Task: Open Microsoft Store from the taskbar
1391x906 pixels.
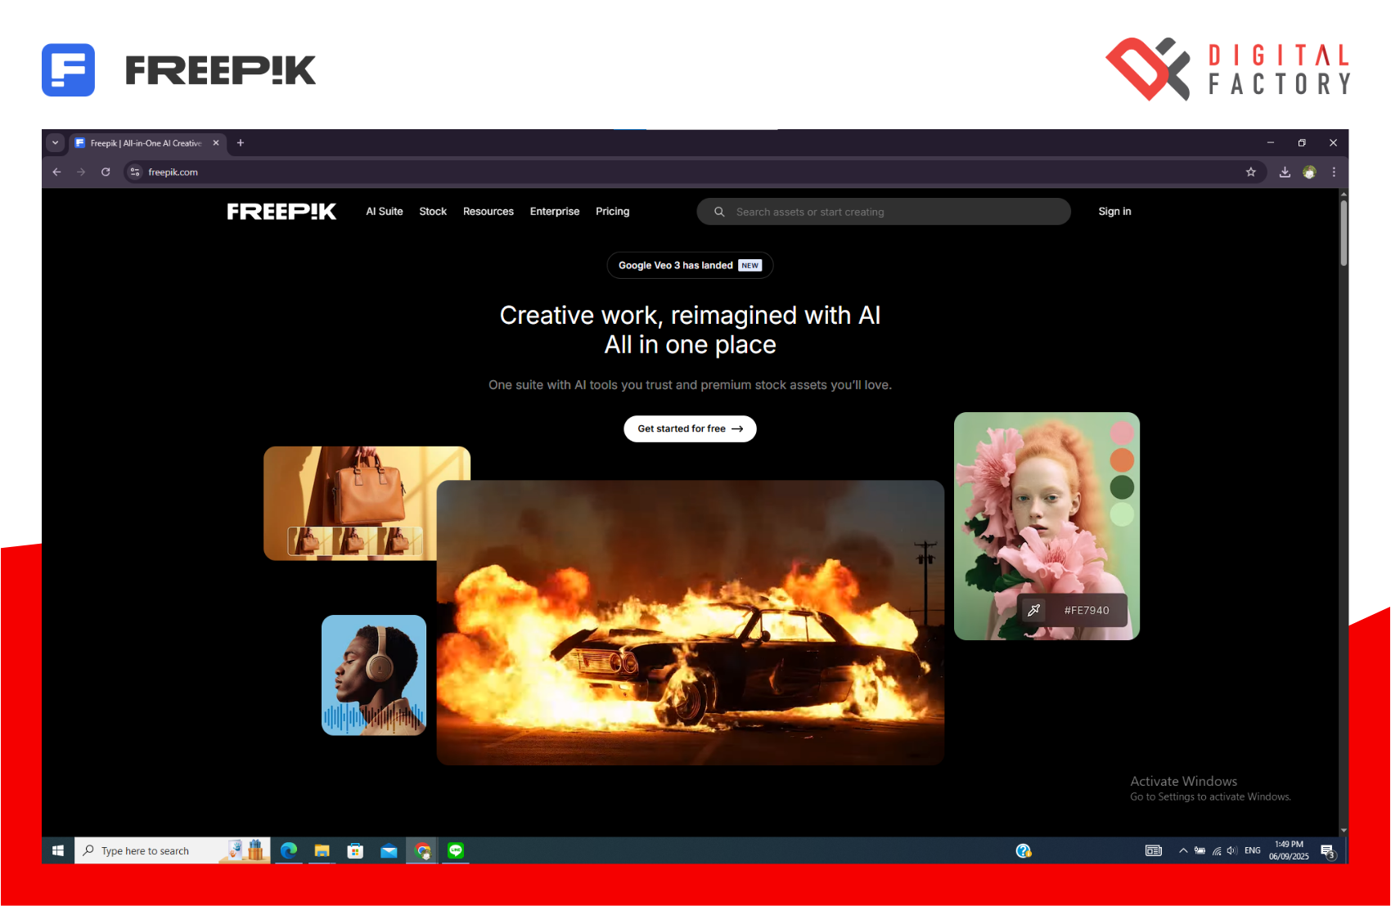Action: coord(355,850)
